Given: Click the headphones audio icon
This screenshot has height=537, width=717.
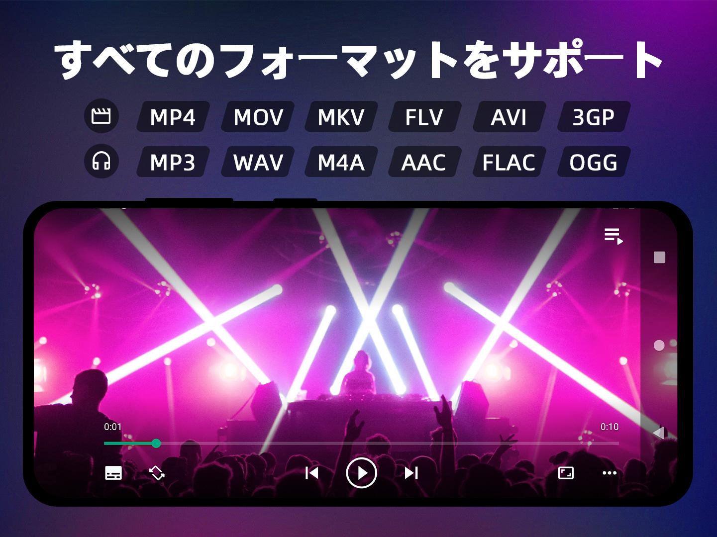Looking at the screenshot, I should coord(102,161).
